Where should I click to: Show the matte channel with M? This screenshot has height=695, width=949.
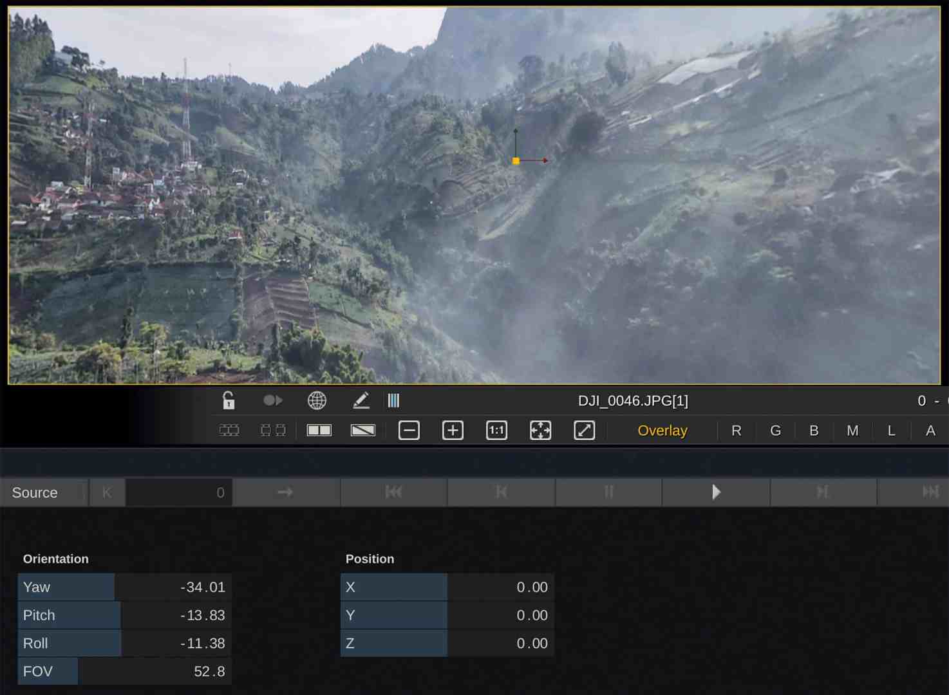[x=852, y=431]
